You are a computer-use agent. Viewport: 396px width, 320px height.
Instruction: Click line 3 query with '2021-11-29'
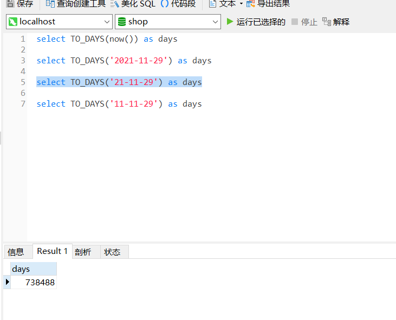coord(124,61)
